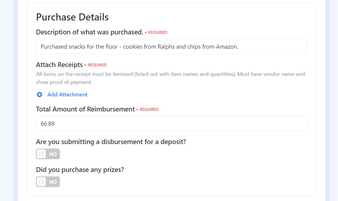Viewport: 338px width, 201px height.
Task: Click the Total Amount of Reimbursement field
Action: click(x=171, y=123)
